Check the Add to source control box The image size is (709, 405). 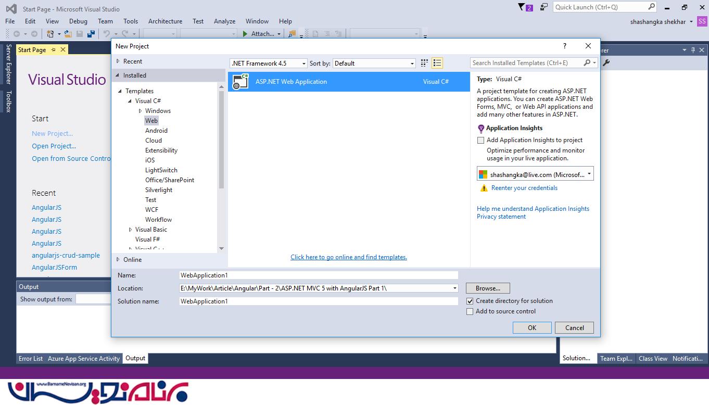coord(470,311)
